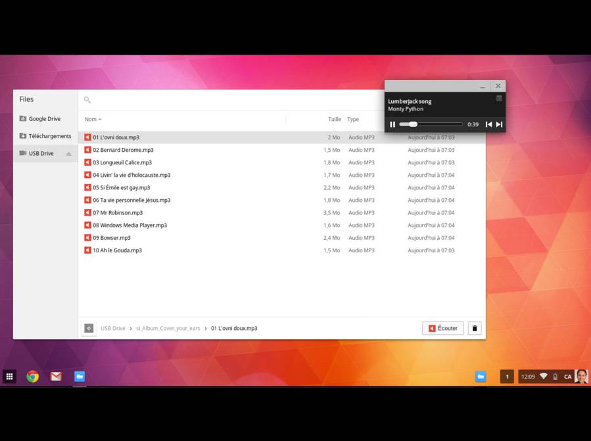This screenshot has width=591, height=441.
Task: Sort files by the Nom column
Action: point(91,120)
